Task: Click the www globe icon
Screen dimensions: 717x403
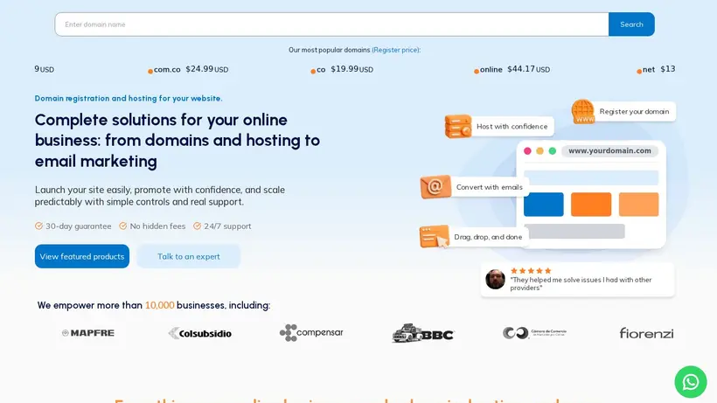Action: tap(583, 112)
